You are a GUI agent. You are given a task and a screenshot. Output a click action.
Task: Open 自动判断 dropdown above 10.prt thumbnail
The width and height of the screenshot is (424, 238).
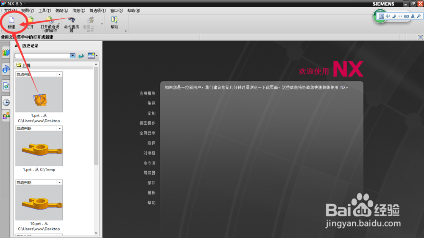(59, 182)
